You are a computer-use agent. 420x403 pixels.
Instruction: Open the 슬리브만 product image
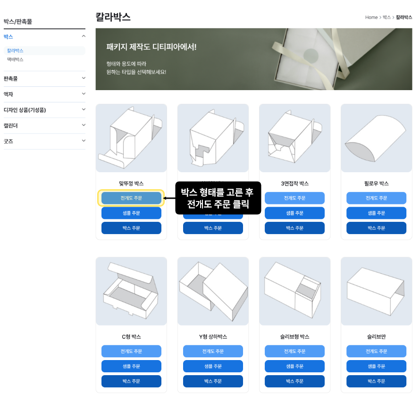(376, 291)
